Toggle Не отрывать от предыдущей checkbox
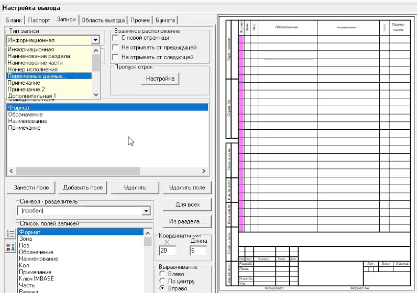Screen dimensions: 417x293 pos(115,47)
